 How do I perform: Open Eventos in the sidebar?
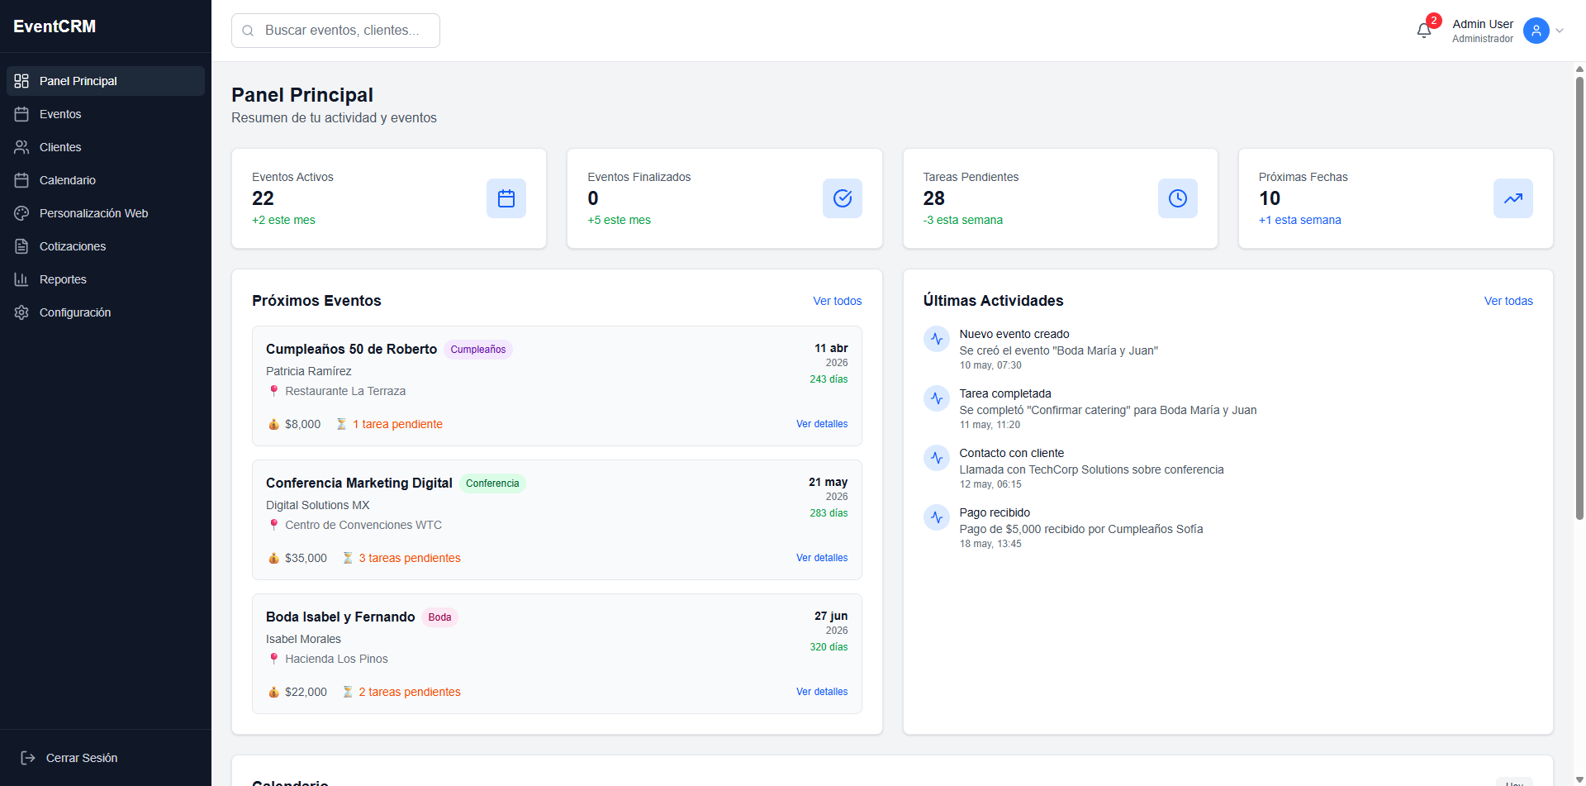point(60,114)
